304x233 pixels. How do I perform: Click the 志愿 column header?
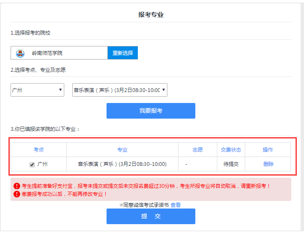coord(197,150)
